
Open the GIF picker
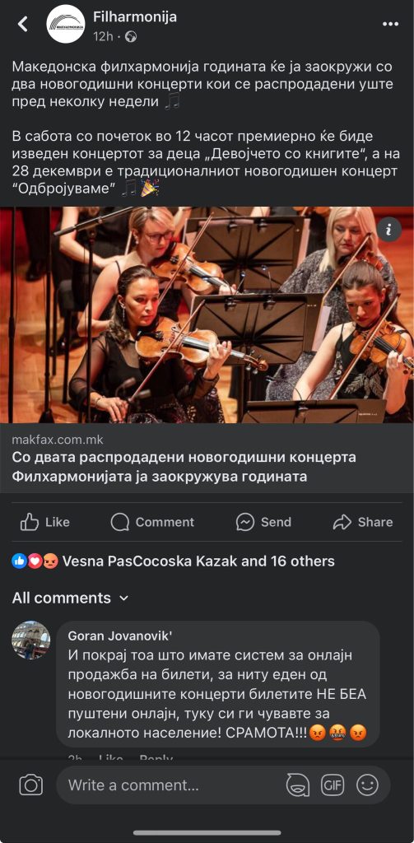[333, 785]
